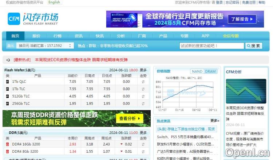Click 更多 in Flash Wafer table header
The width and height of the screenshot is (273, 160).
point(143,70)
